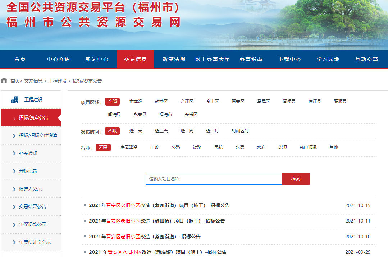The width and height of the screenshot is (388, 257).
Task: Filter industry by 公路
Action: coord(176,148)
